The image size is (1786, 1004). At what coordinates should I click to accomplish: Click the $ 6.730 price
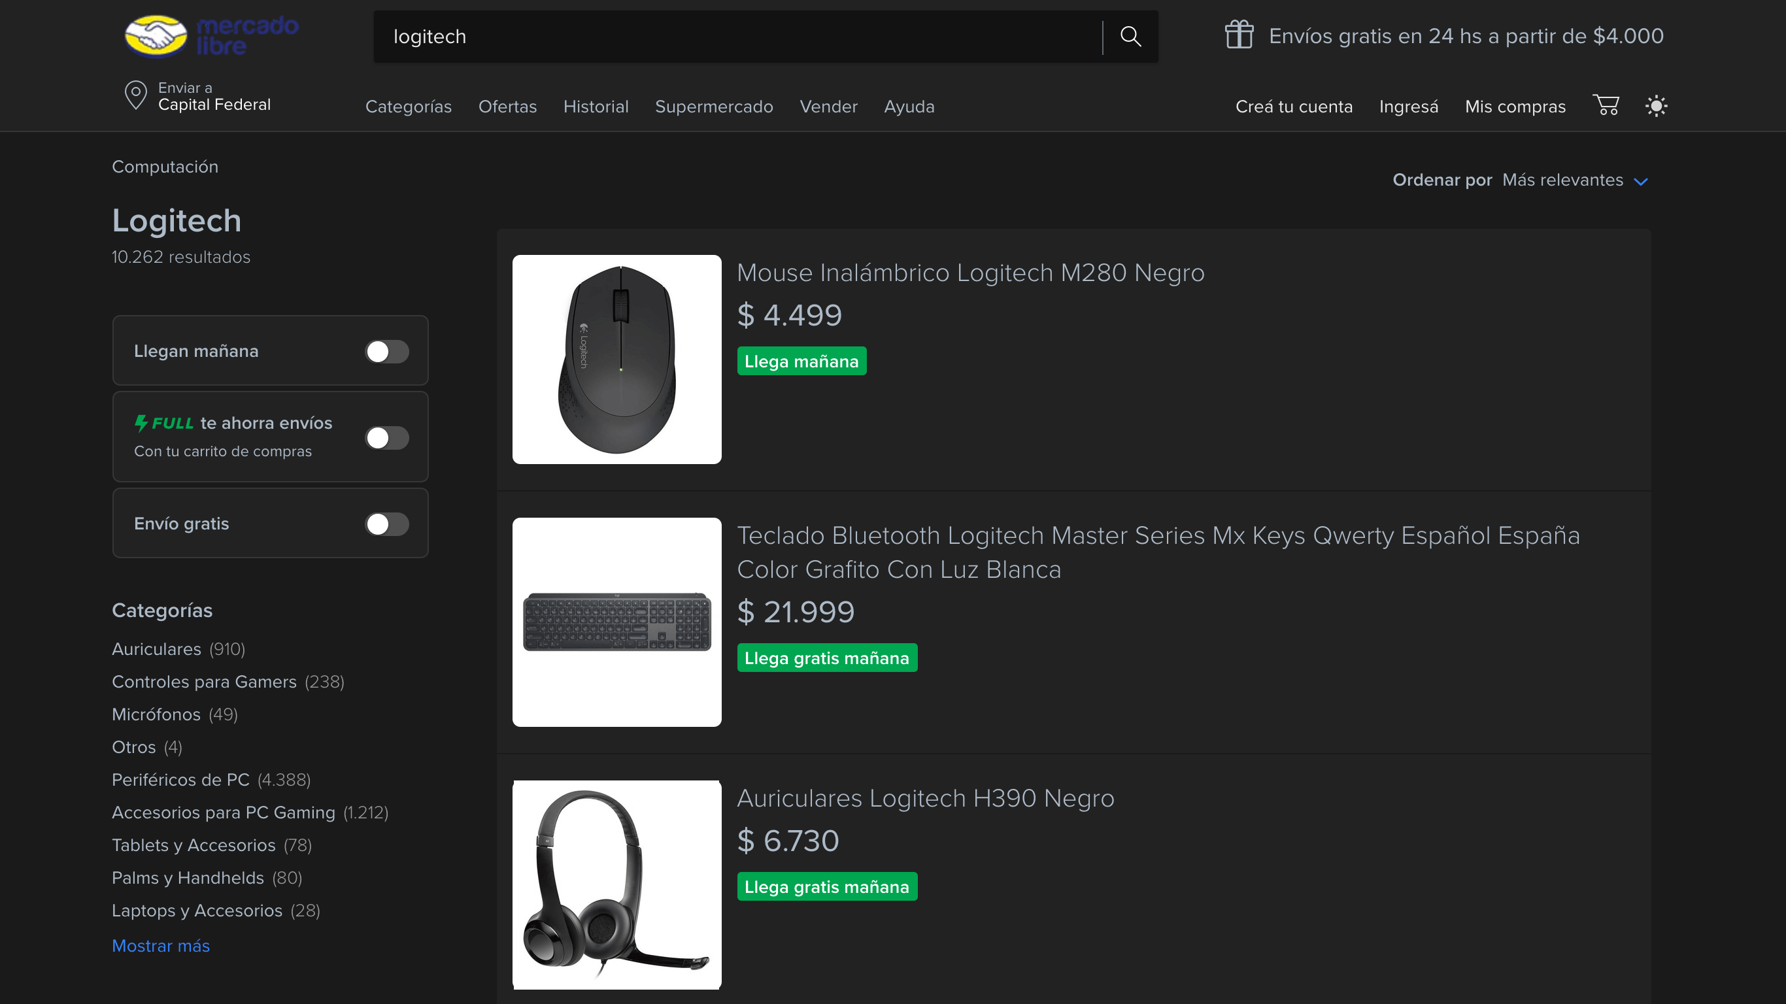pyautogui.click(x=788, y=841)
